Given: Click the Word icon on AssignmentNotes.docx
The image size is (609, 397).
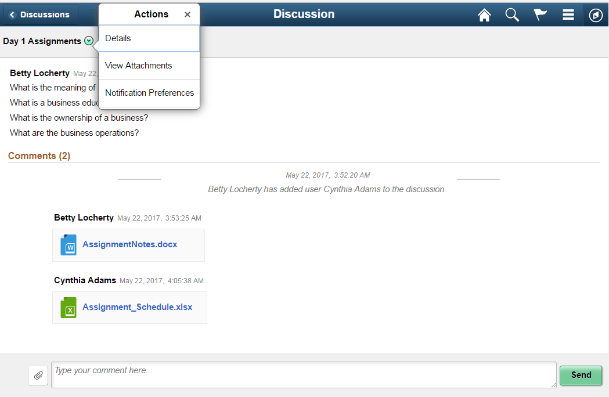Looking at the screenshot, I should [x=68, y=244].
